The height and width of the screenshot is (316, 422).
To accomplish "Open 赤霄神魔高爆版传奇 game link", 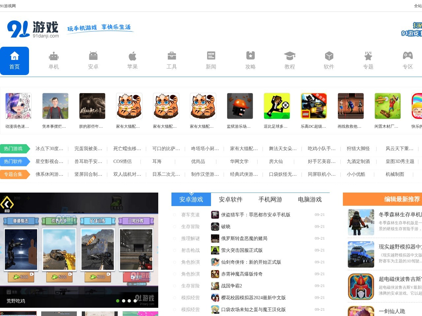I will (242, 274).
